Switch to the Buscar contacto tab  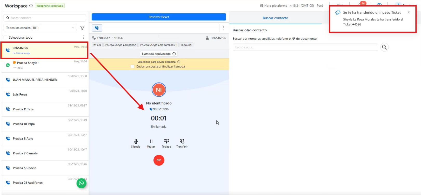pos(275,18)
